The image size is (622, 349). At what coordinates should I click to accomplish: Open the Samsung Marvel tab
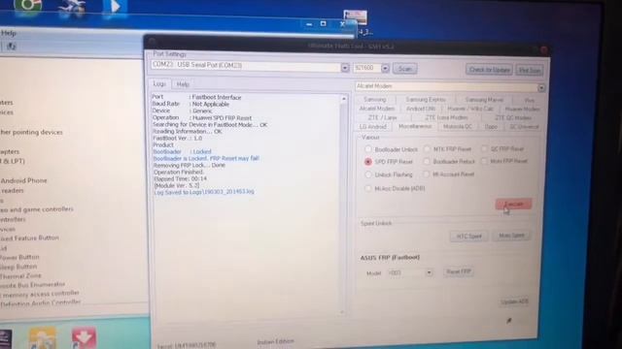tap(484, 100)
